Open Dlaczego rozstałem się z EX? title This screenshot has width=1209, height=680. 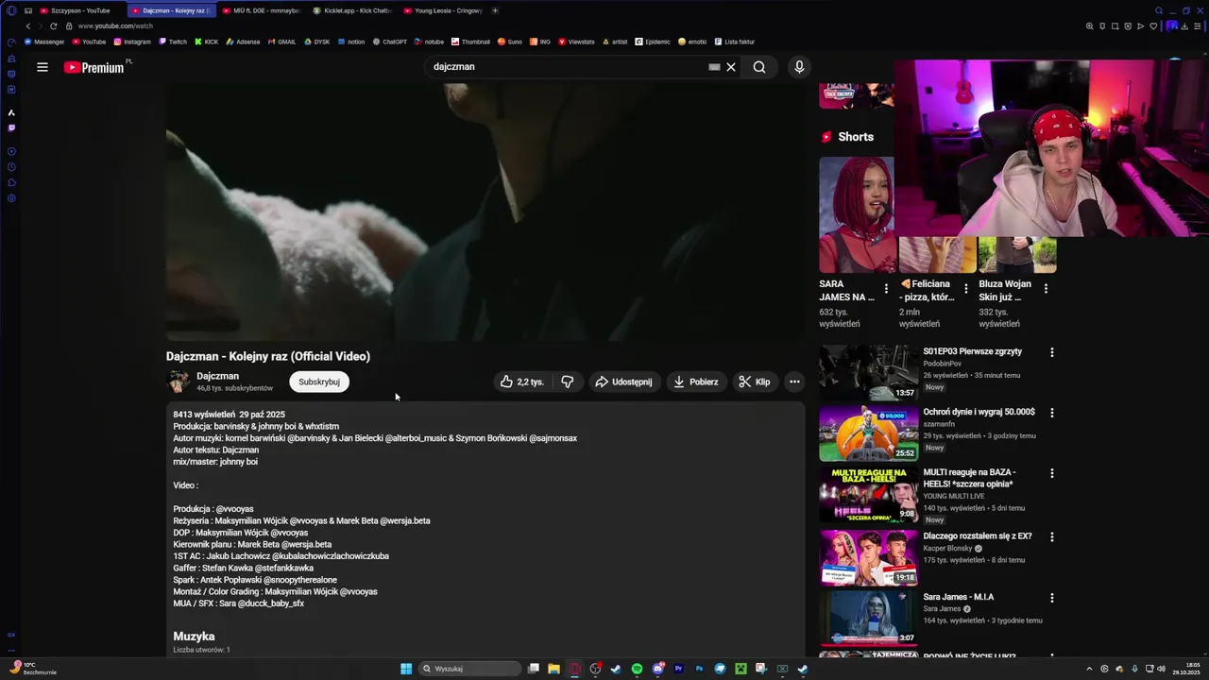pos(978,536)
